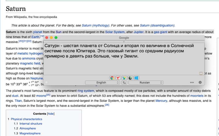Follow the Solar System link
The image size is (219, 136).
(x=115, y=32)
